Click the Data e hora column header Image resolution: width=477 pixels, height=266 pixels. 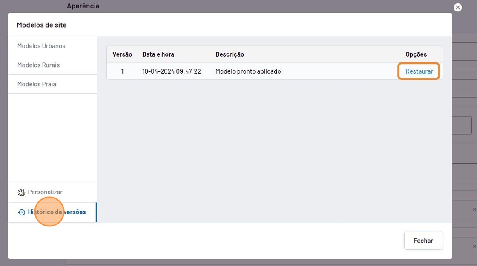(x=158, y=54)
